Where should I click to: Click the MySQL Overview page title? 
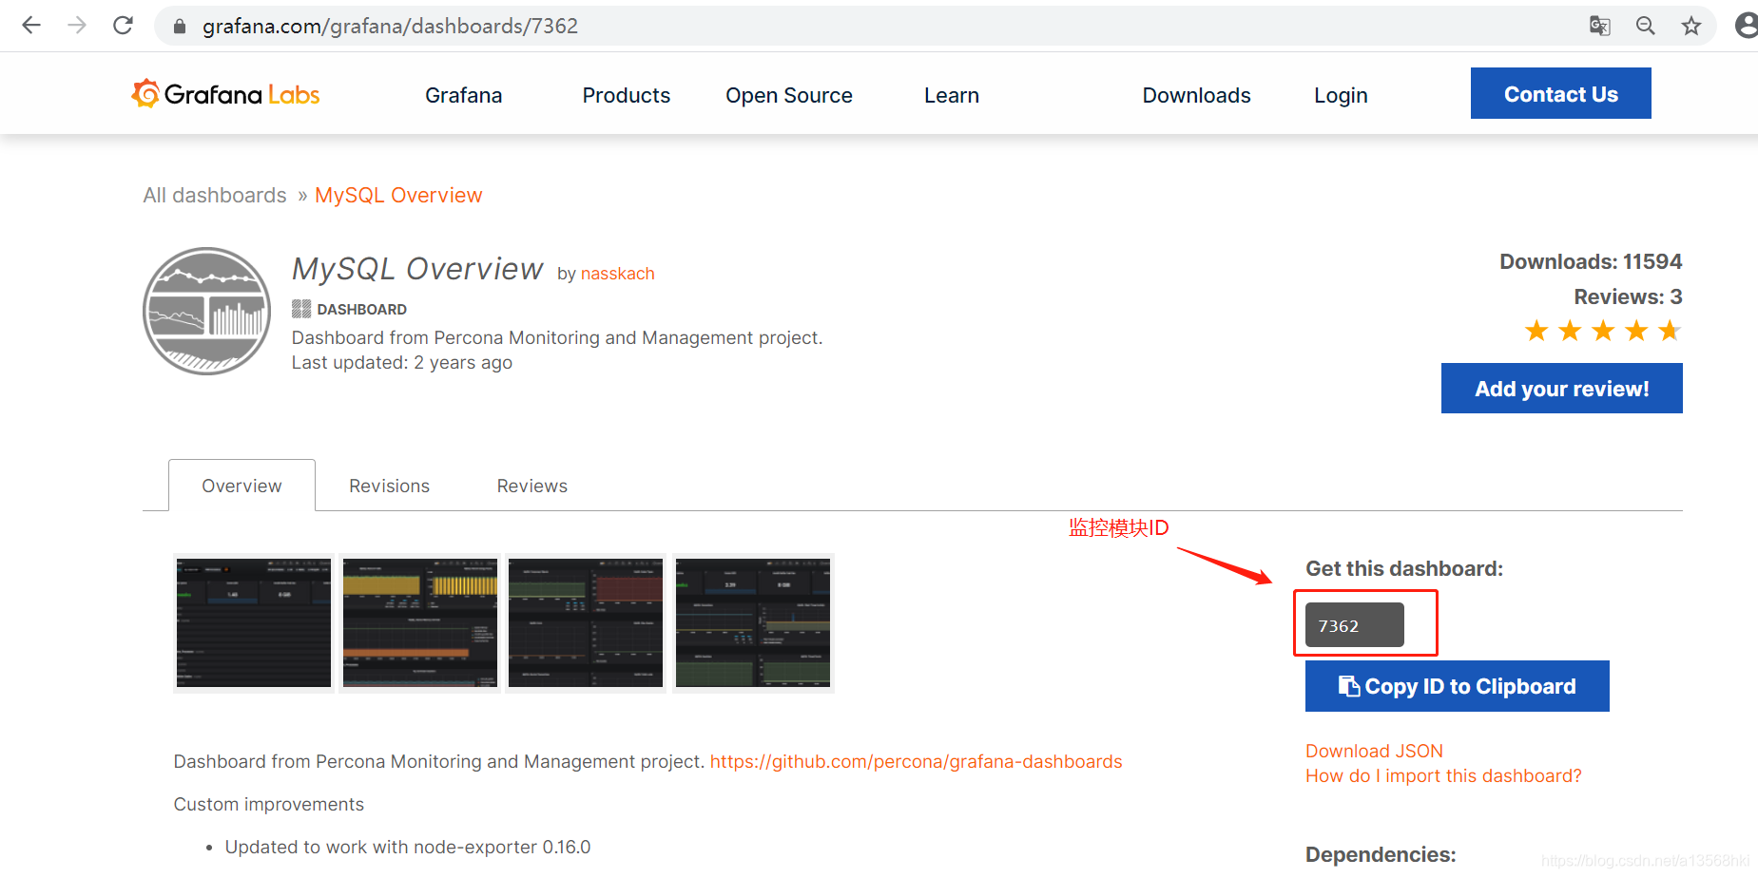417,269
